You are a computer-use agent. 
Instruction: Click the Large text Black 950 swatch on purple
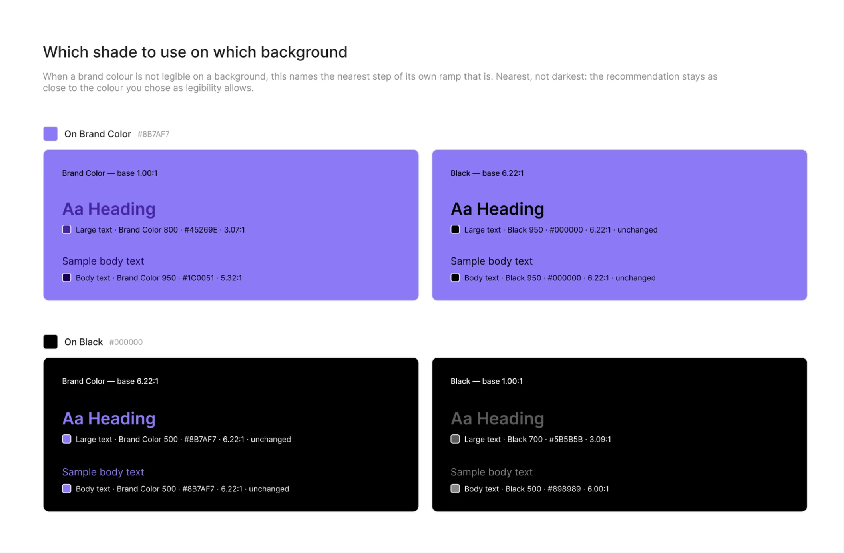click(x=455, y=229)
